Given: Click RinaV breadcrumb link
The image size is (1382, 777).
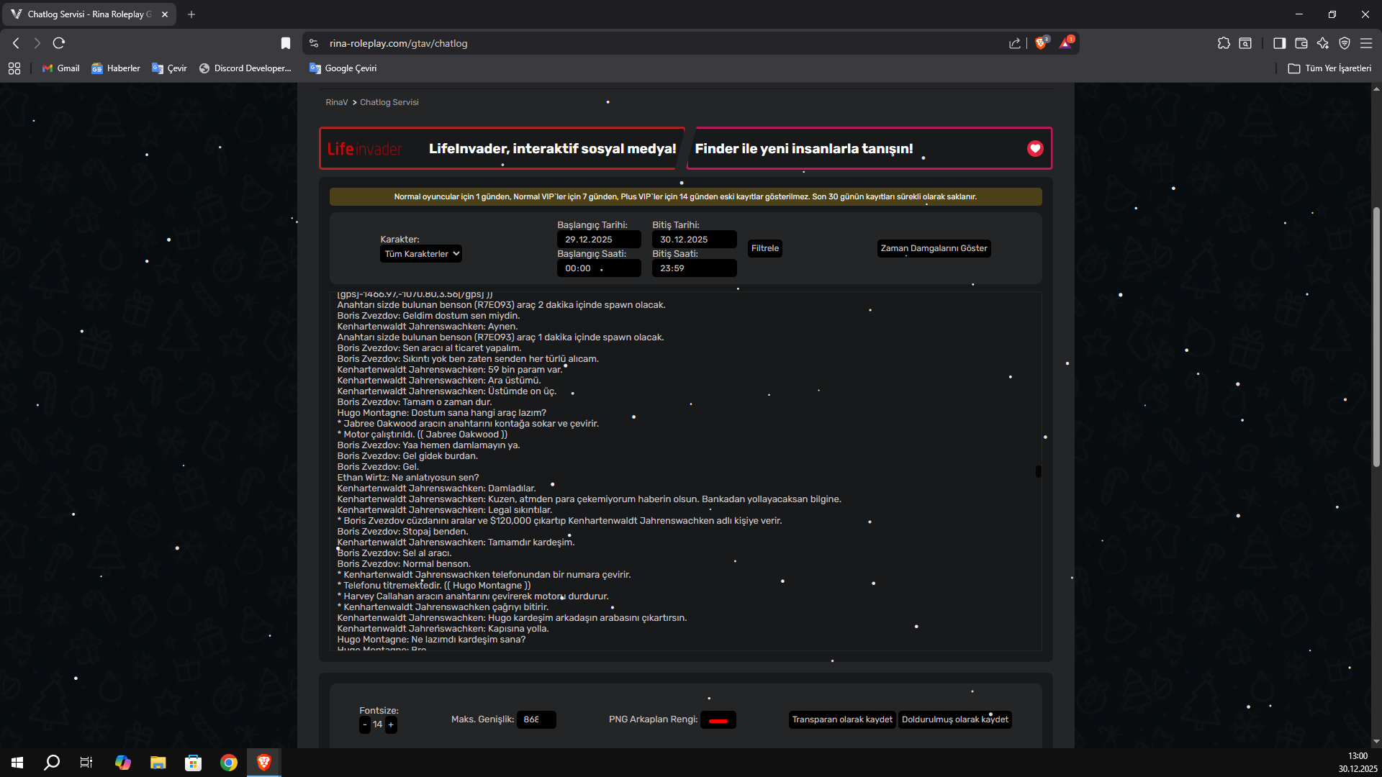Looking at the screenshot, I should point(336,102).
